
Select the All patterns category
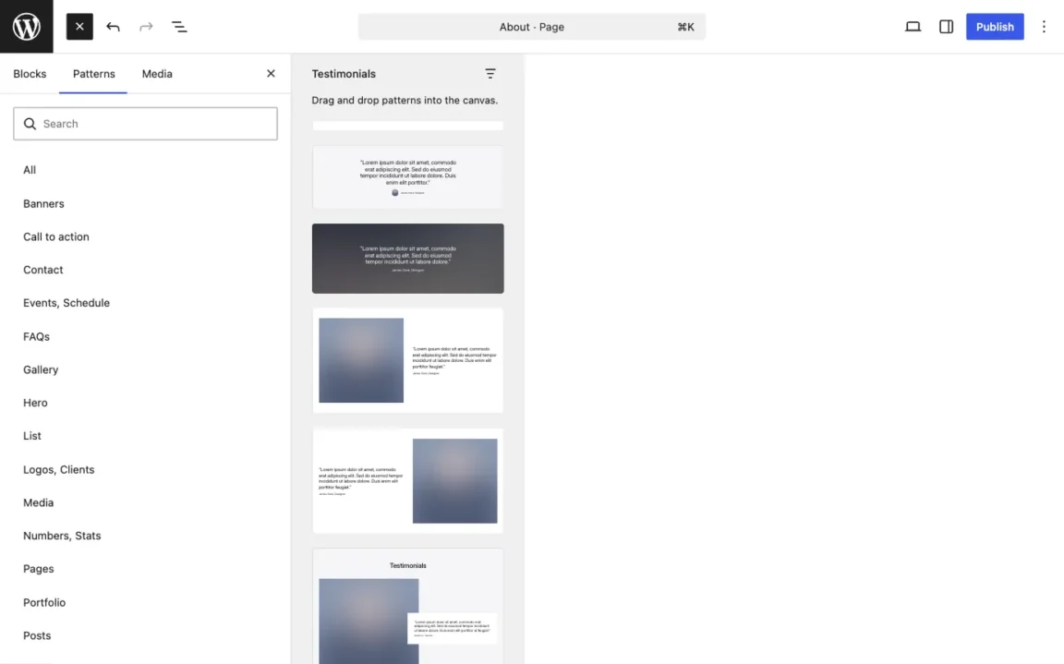tap(29, 170)
